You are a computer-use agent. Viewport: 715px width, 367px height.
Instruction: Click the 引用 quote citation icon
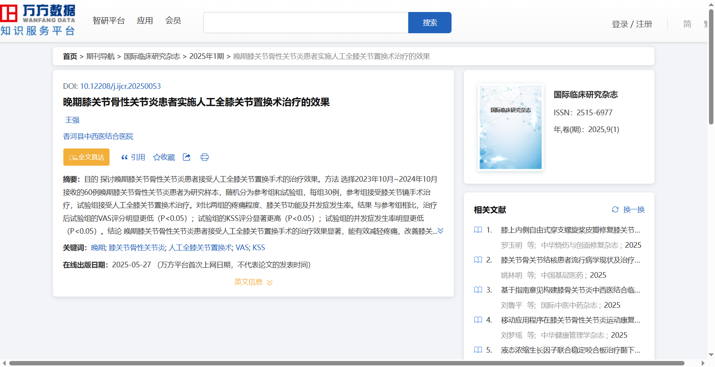point(125,157)
